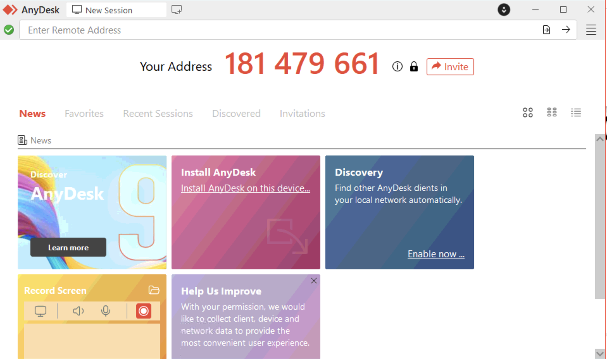
Task: Click the news section icon
Action: click(x=22, y=140)
